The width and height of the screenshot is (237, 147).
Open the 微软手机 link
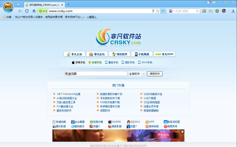click(x=128, y=62)
